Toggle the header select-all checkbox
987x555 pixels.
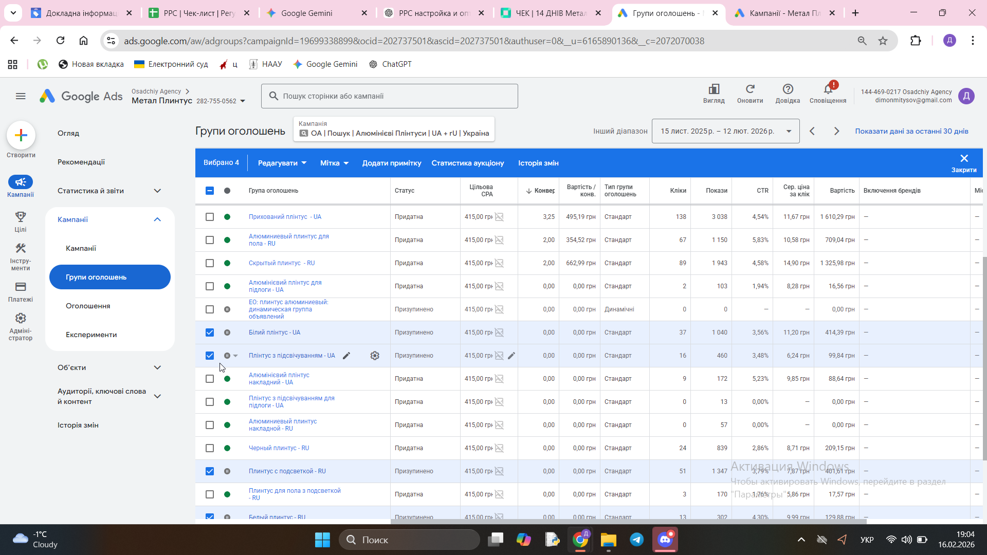click(210, 191)
